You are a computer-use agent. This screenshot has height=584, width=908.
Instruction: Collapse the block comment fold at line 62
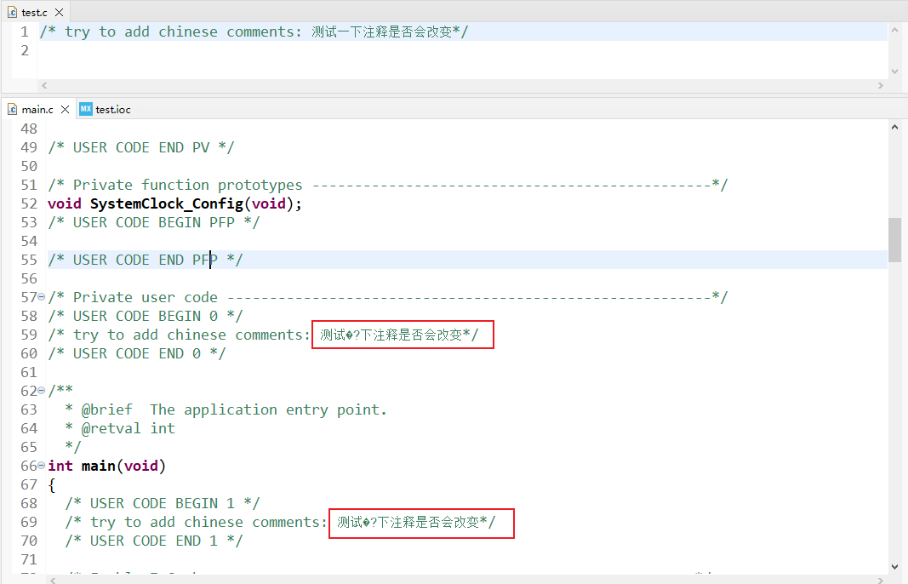pyautogui.click(x=41, y=390)
